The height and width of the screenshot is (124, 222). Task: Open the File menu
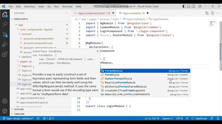pyautogui.click(x=11, y=7)
